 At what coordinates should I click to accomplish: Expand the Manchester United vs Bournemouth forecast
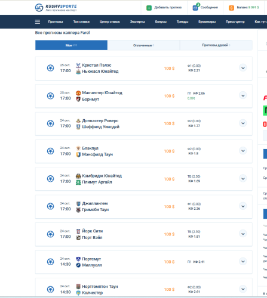[243, 95]
